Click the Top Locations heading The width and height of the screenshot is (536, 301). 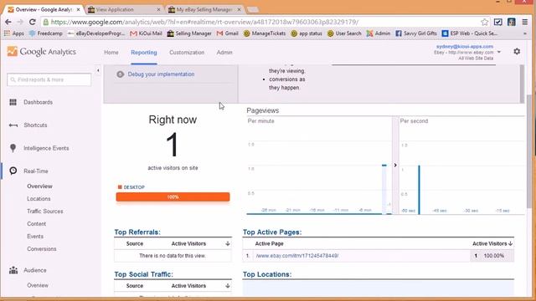(267, 274)
